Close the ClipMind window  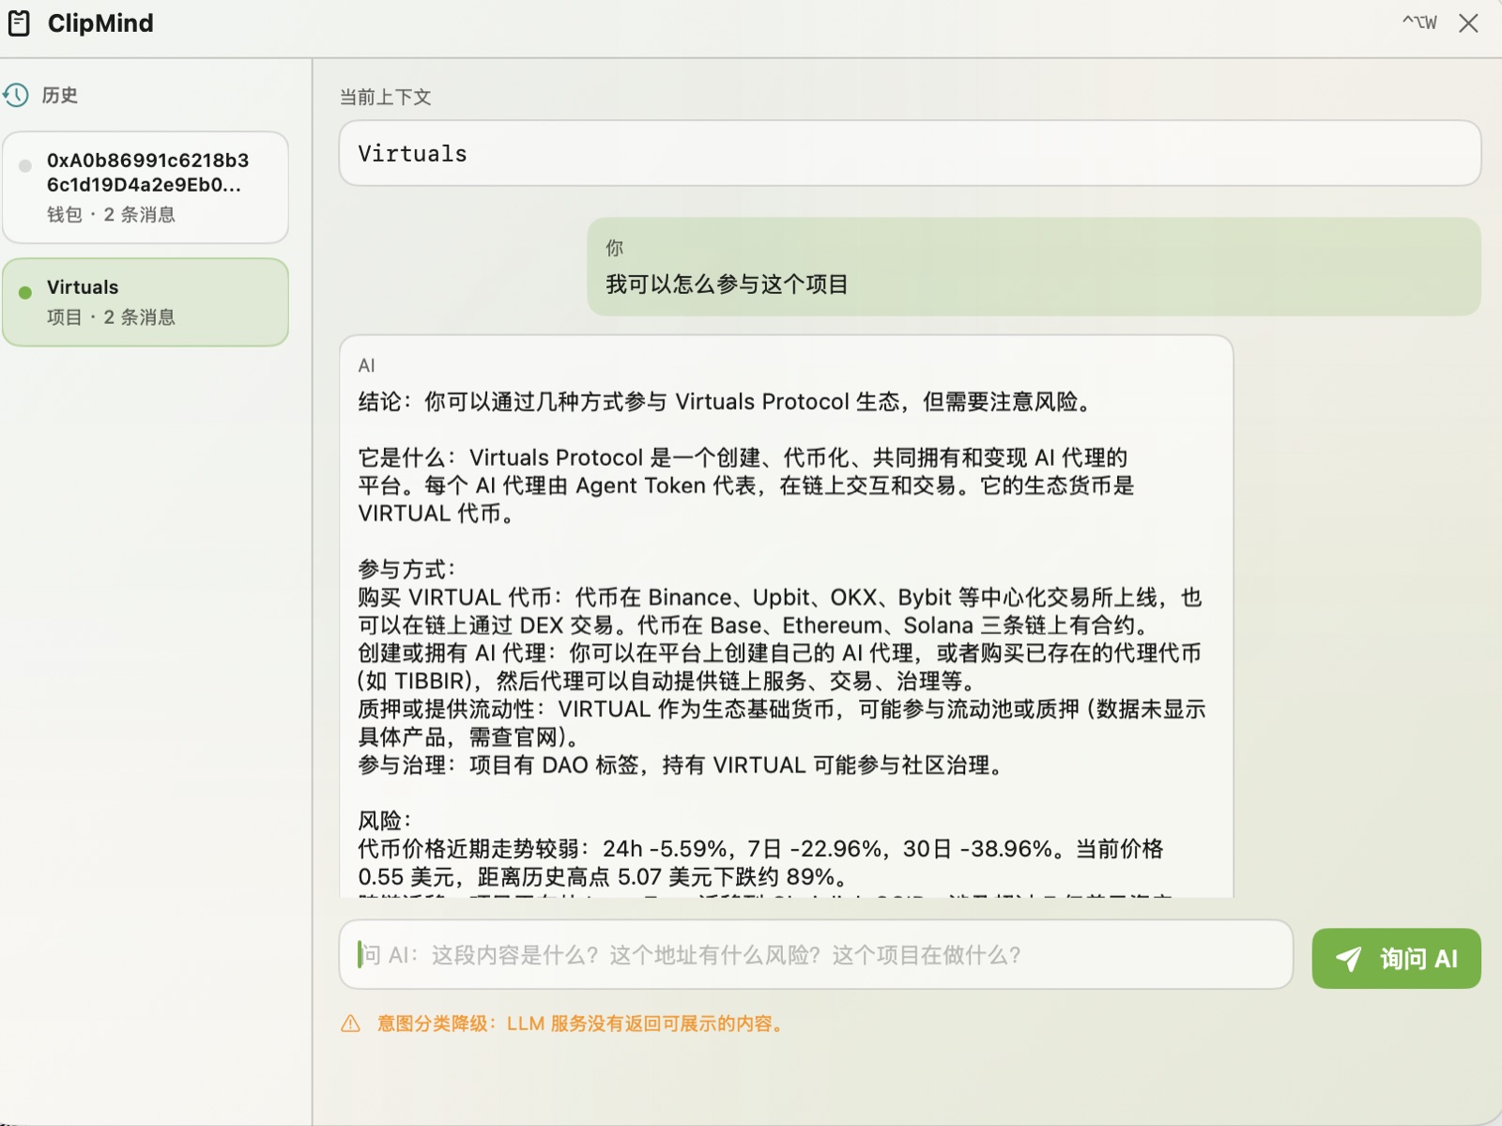pos(1468,23)
